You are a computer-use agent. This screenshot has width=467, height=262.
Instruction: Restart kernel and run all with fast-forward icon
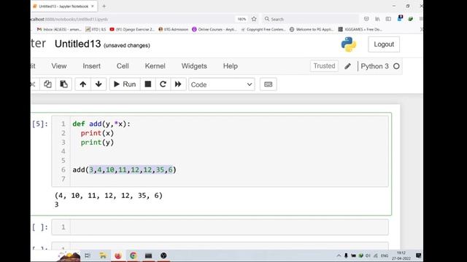click(178, 84)
